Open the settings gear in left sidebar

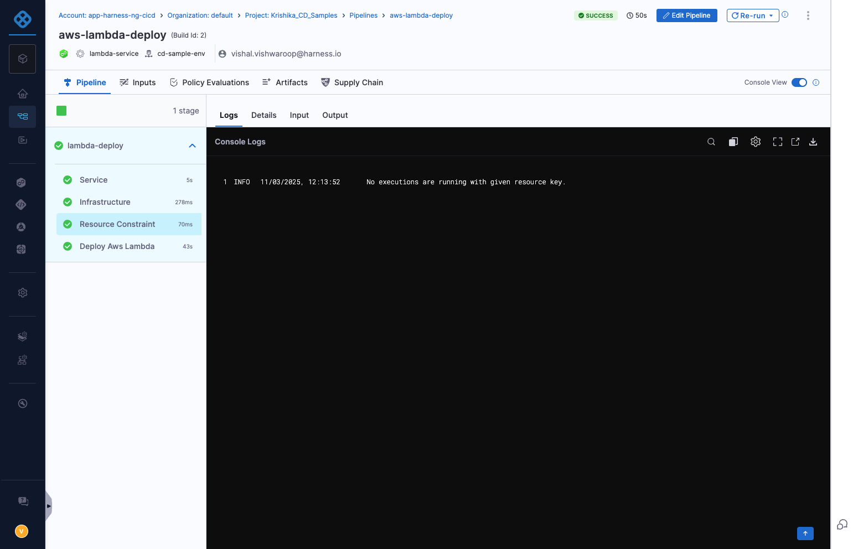click(x=23, y=293)
